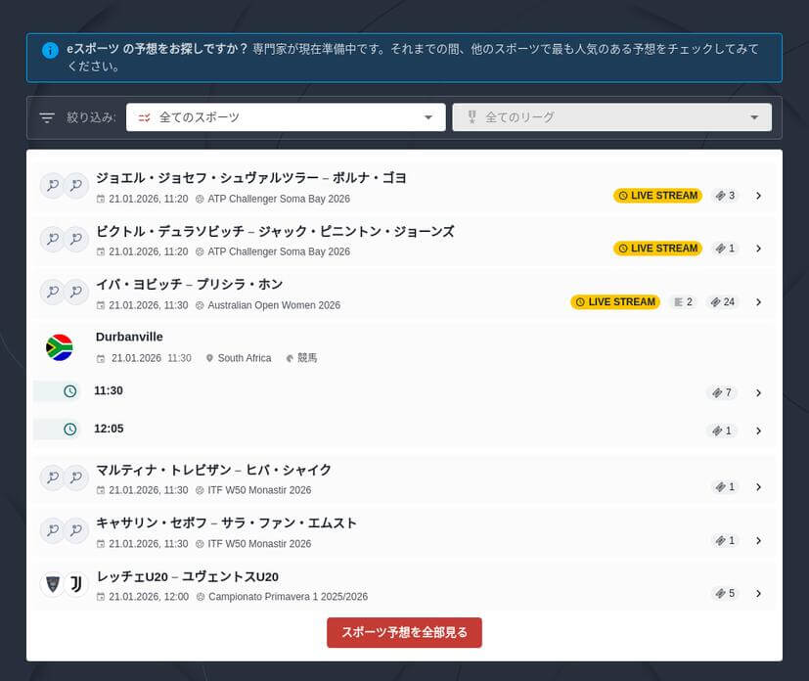Open the 全てのリーグ dropdown
The width and height of the screenshot is (809, 681).
[611, 116]
